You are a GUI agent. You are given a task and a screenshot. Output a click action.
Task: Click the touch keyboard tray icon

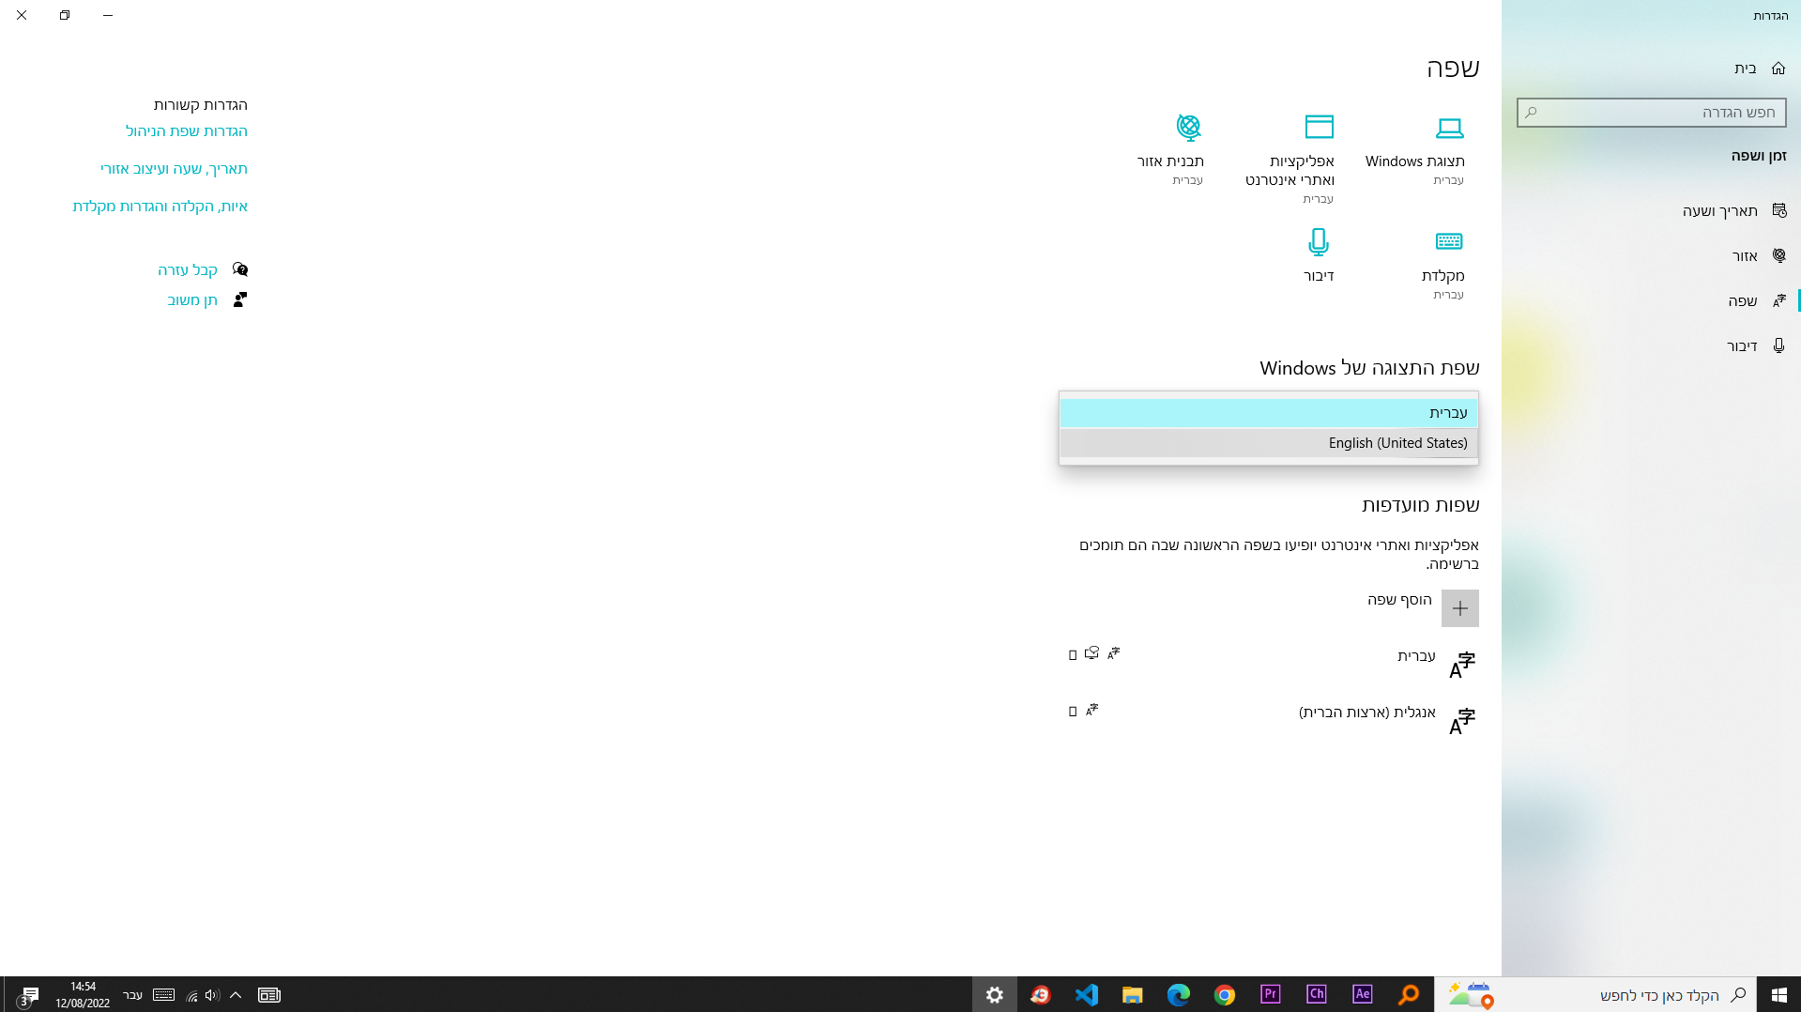click(x=163, y=995)
